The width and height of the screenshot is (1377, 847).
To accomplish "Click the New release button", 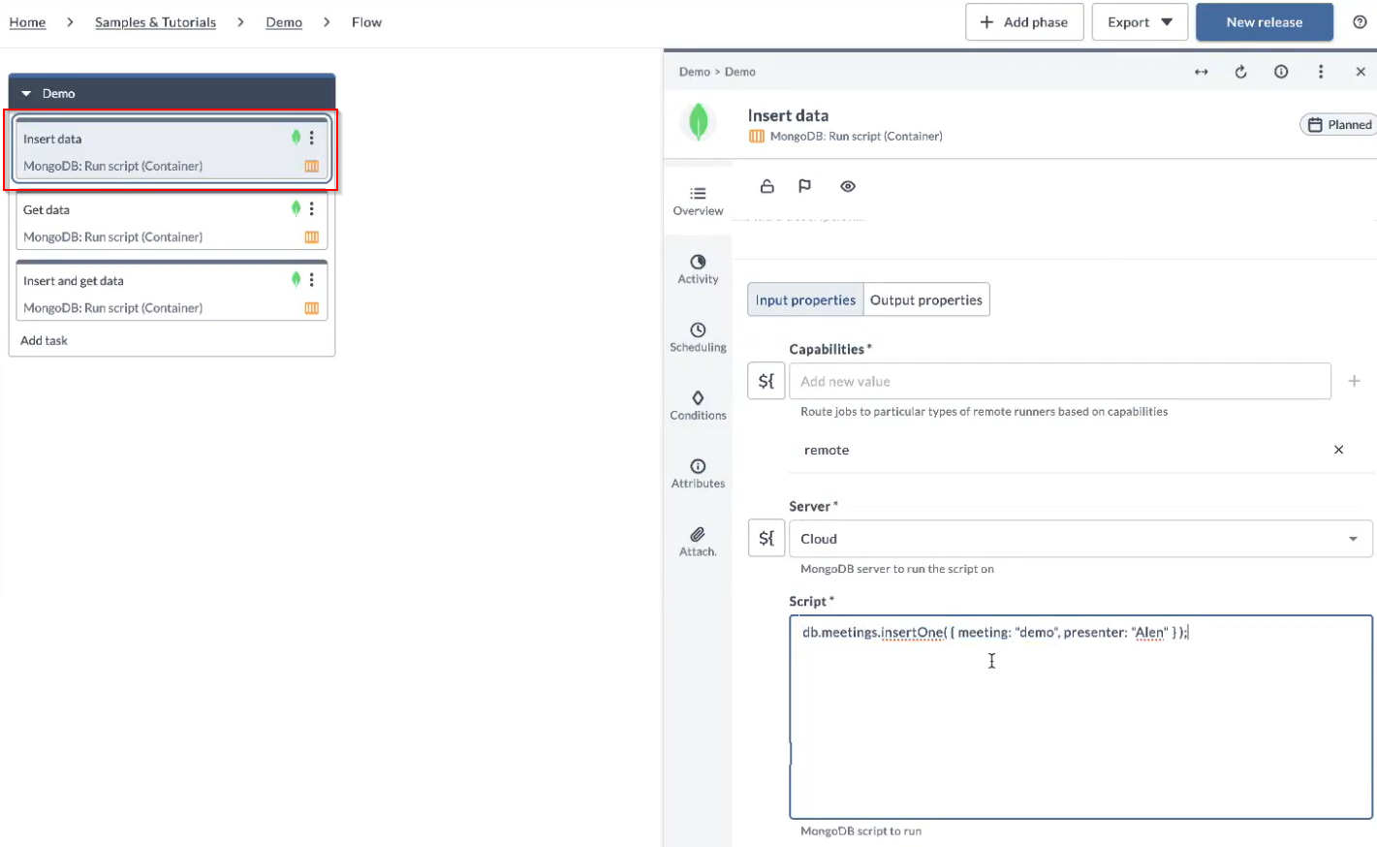I will click(1264, 21).
